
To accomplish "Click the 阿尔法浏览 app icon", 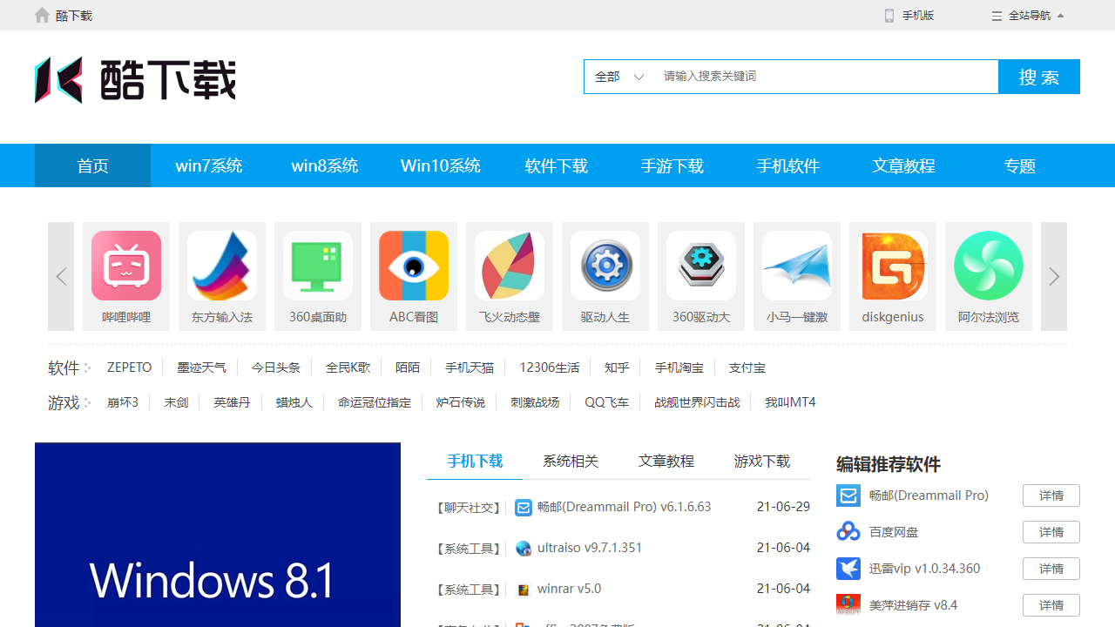I will coord(989,266).
